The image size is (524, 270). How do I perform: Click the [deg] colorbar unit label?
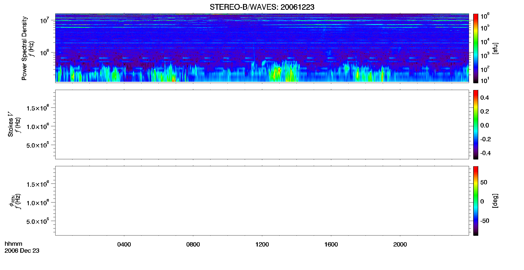click(495, 201)
